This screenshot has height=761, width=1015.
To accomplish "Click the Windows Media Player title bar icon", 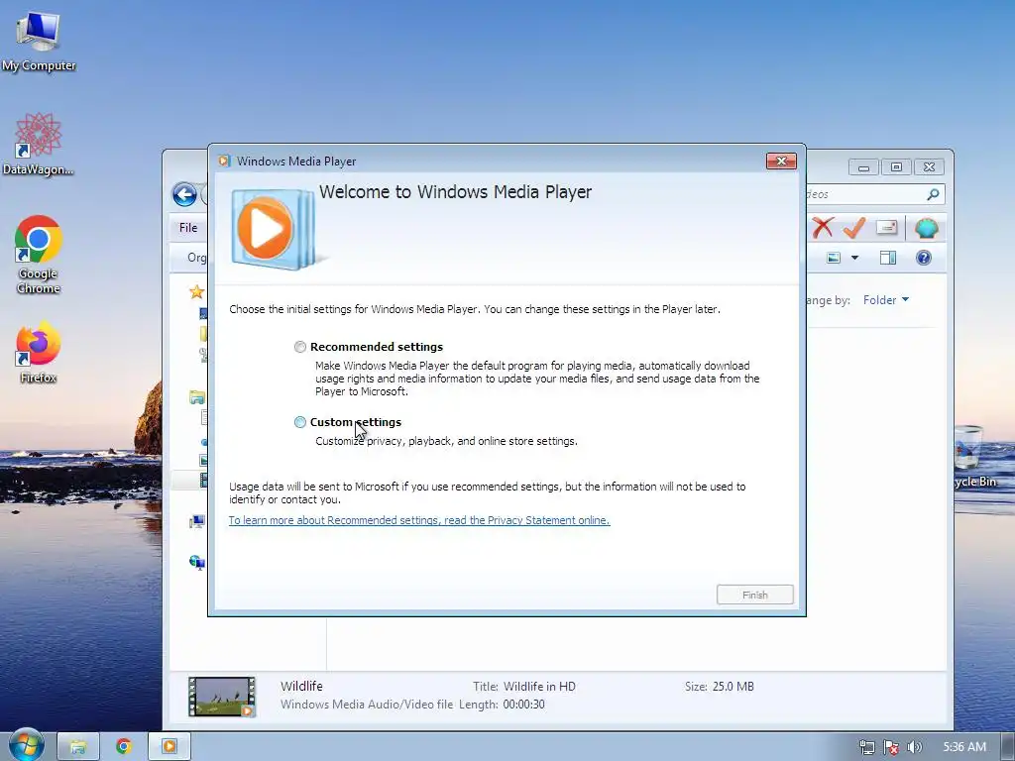I will (224, 162).
